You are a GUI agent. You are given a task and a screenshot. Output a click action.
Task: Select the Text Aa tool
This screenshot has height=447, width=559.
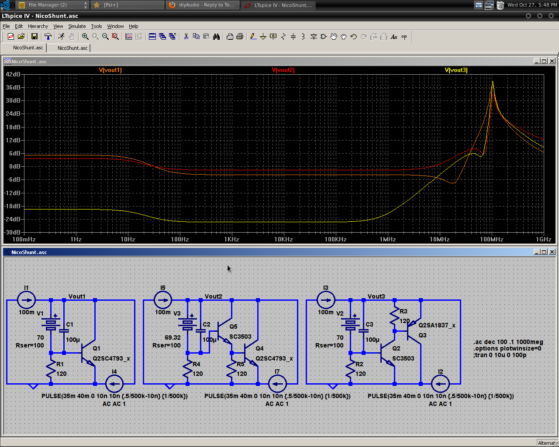pyautogui.click(x=394, y=37)
